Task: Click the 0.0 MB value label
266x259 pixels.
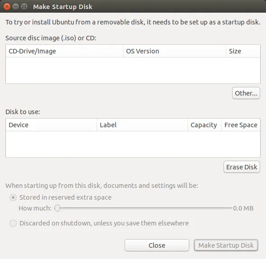Action: coord(243,208)
